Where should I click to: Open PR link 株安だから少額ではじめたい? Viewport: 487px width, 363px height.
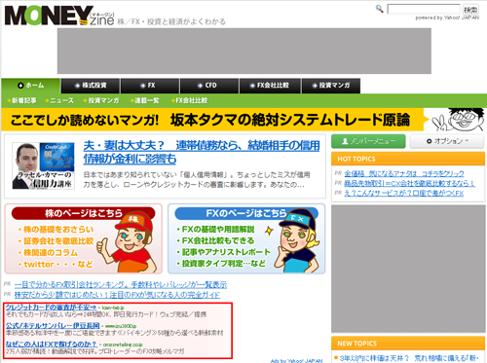117,295
